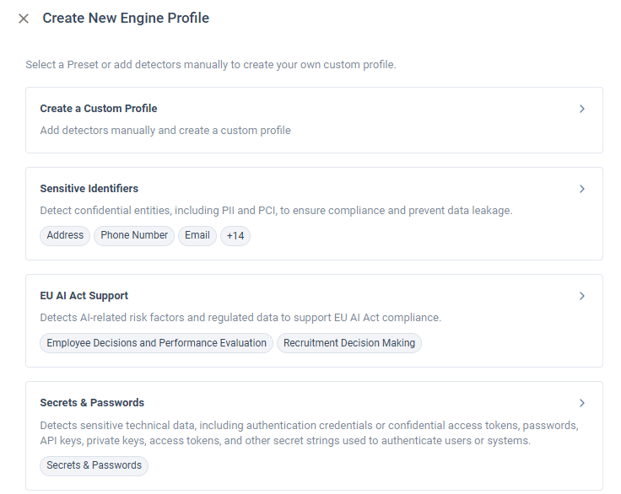This screenshot has width=621, height=494.
Task: Click the Phone Number detector chip
Action: pos(134,236)
